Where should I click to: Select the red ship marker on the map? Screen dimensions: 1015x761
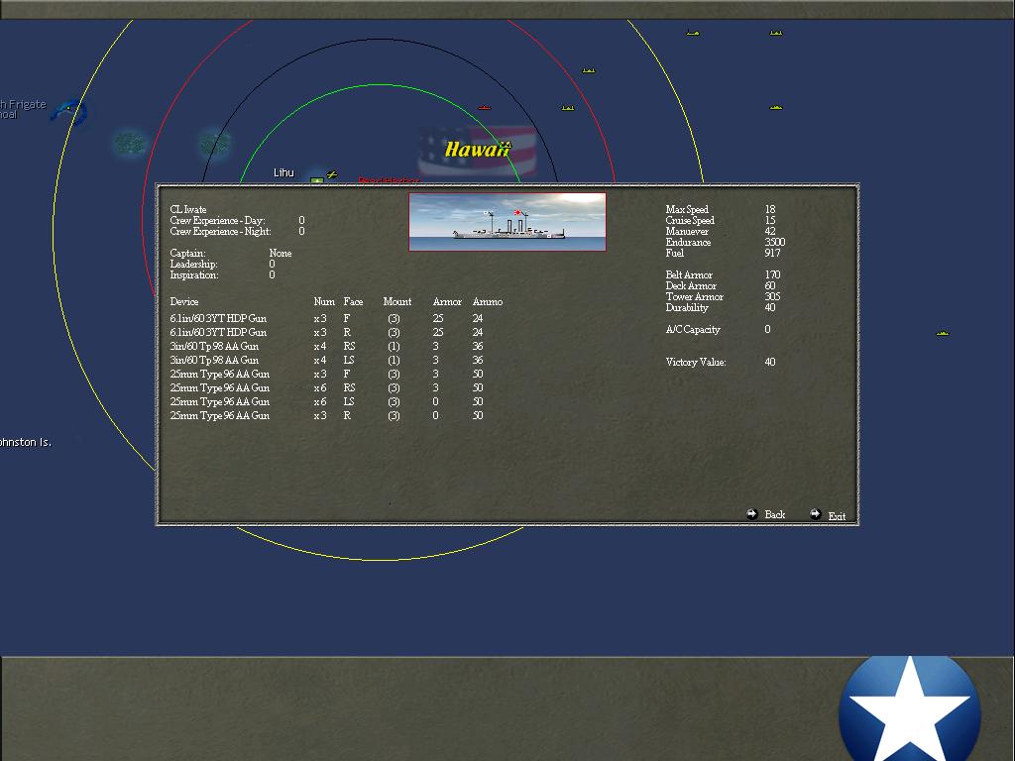[484, 107]
